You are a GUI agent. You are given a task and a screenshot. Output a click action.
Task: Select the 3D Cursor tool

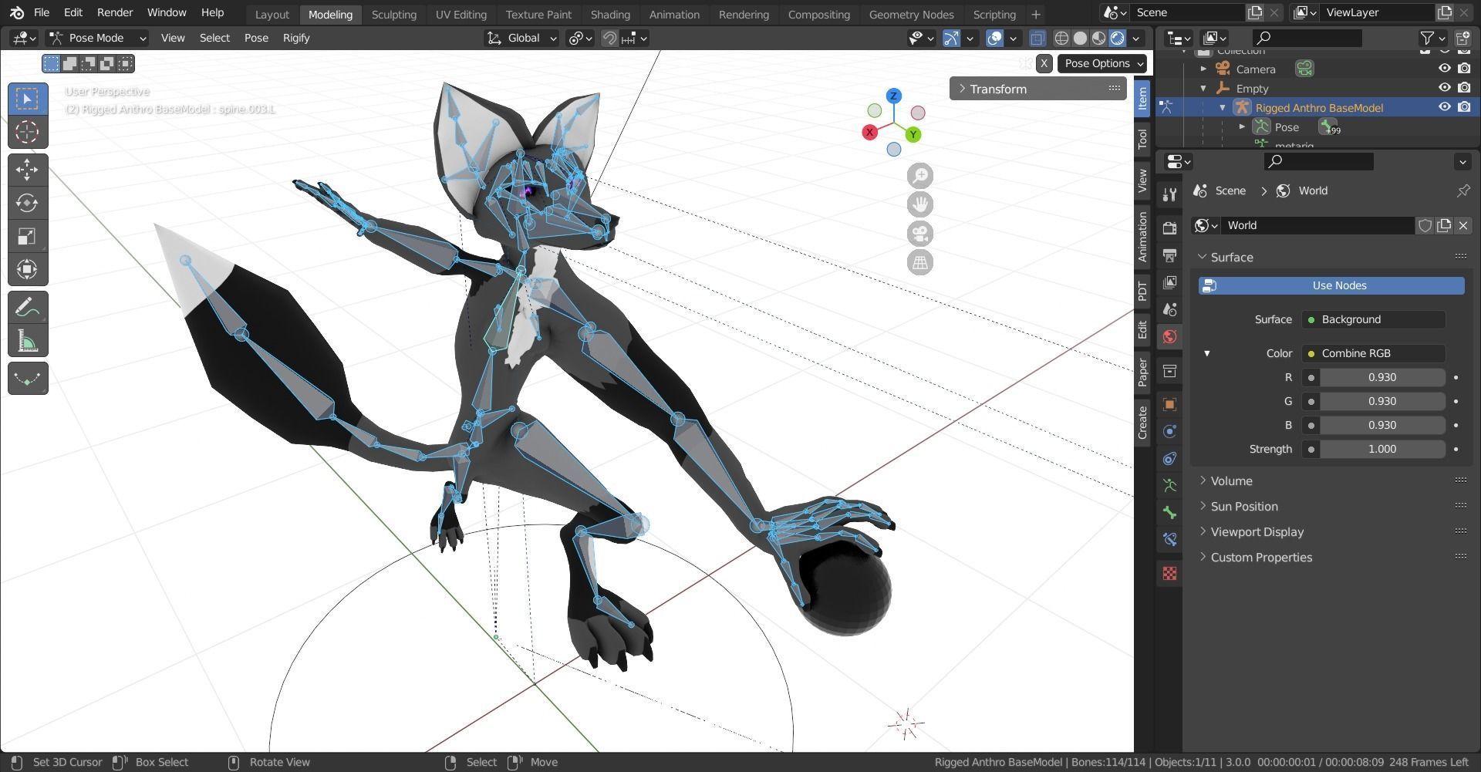tap(28, 132)
